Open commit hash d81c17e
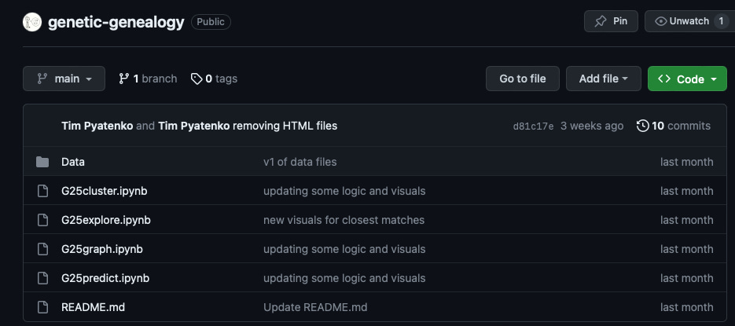735x326 pixels. coord(534,126)
